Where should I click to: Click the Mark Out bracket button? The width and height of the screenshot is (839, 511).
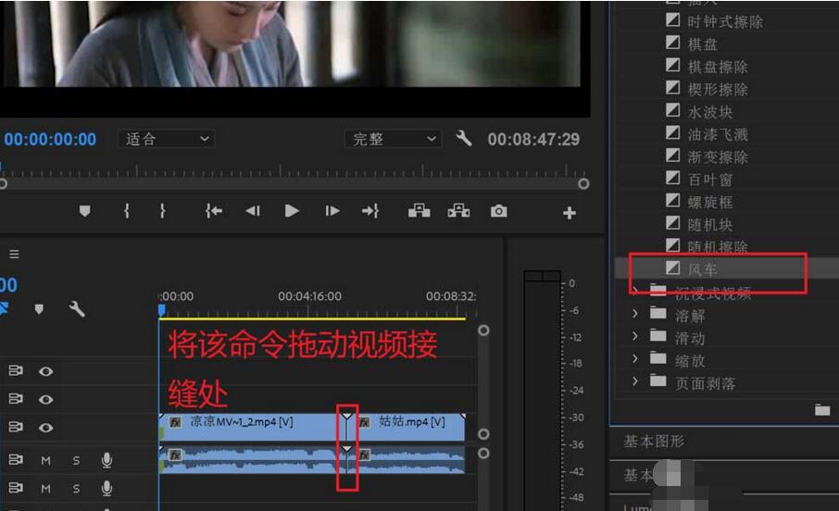click(x=162, y=211)
